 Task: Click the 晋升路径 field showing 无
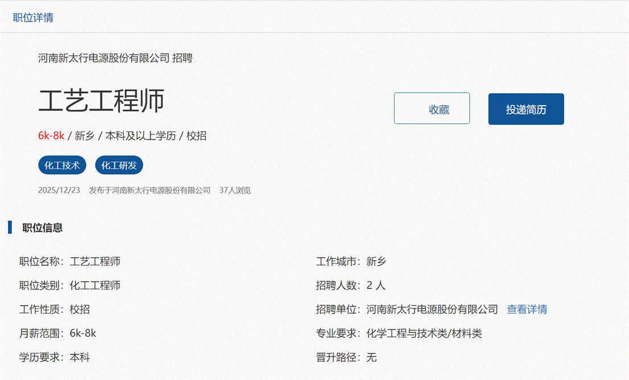click(x=371, y=357)
